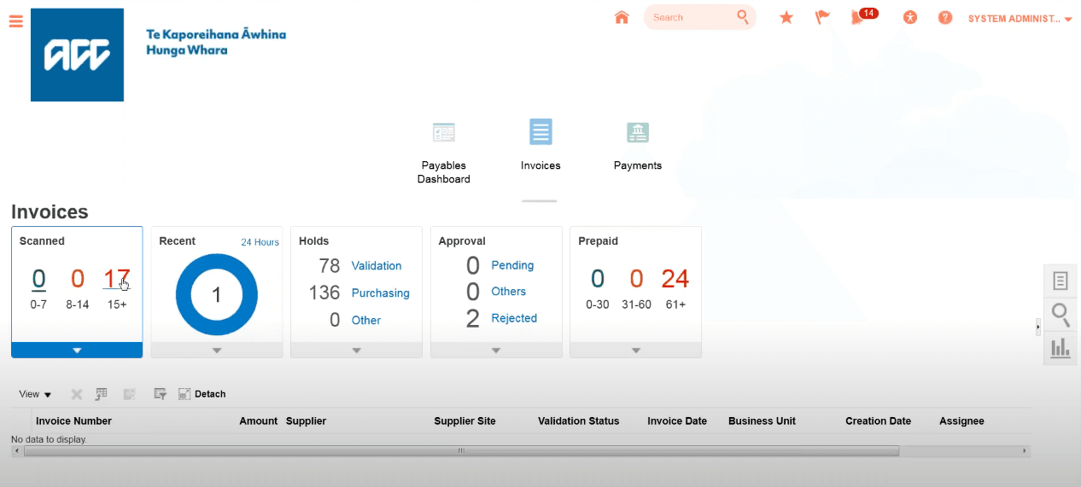Sort by Supplier column header
Screen dimensions: 1081x487
pos(306,421)
